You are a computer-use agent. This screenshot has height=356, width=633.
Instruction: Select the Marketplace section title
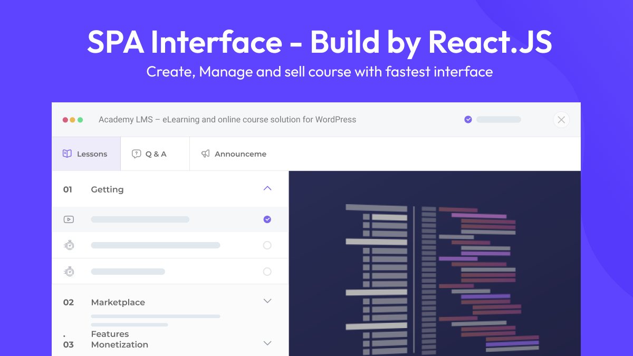118,302
